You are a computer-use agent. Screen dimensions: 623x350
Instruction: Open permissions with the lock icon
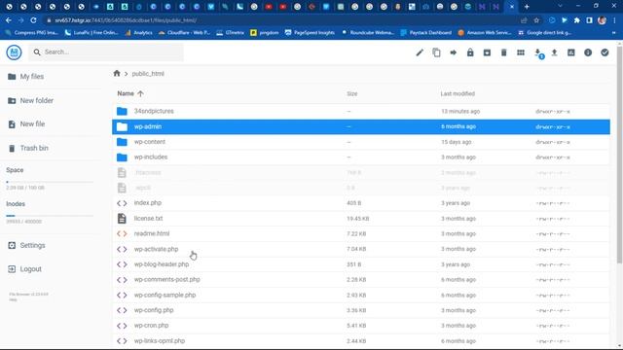(470, 52)
